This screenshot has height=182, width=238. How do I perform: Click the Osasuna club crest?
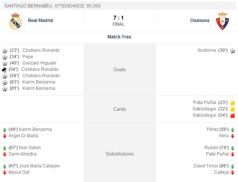[x=223, y=21]
